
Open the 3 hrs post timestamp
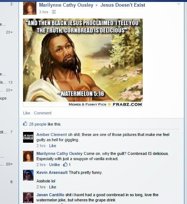click(x=43, y=12)
